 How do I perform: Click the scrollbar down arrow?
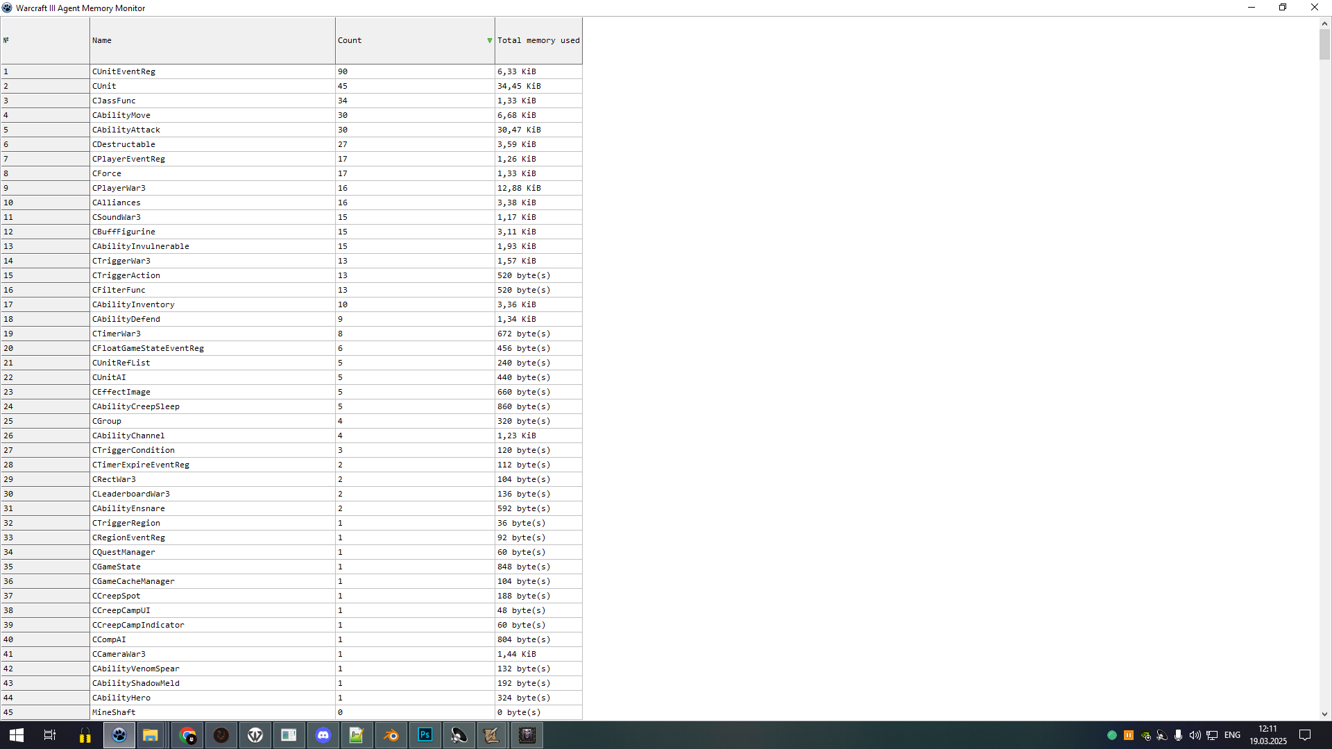pos(1324,714)
